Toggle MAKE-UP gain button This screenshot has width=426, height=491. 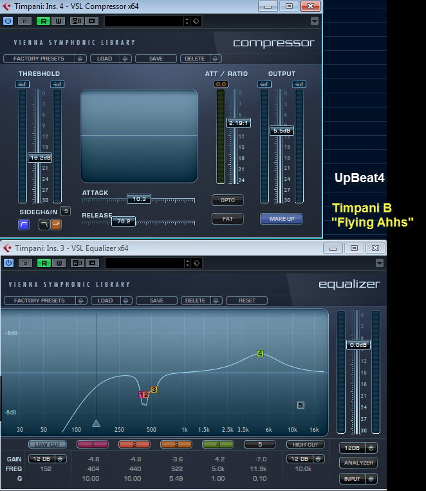click(282, 219)
